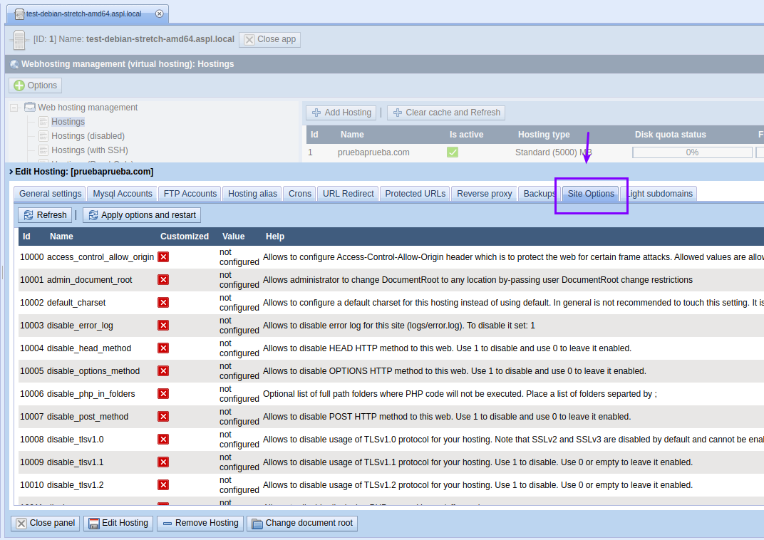
Task: Click the Web hosting management folder icon
Action: point(30,107)
